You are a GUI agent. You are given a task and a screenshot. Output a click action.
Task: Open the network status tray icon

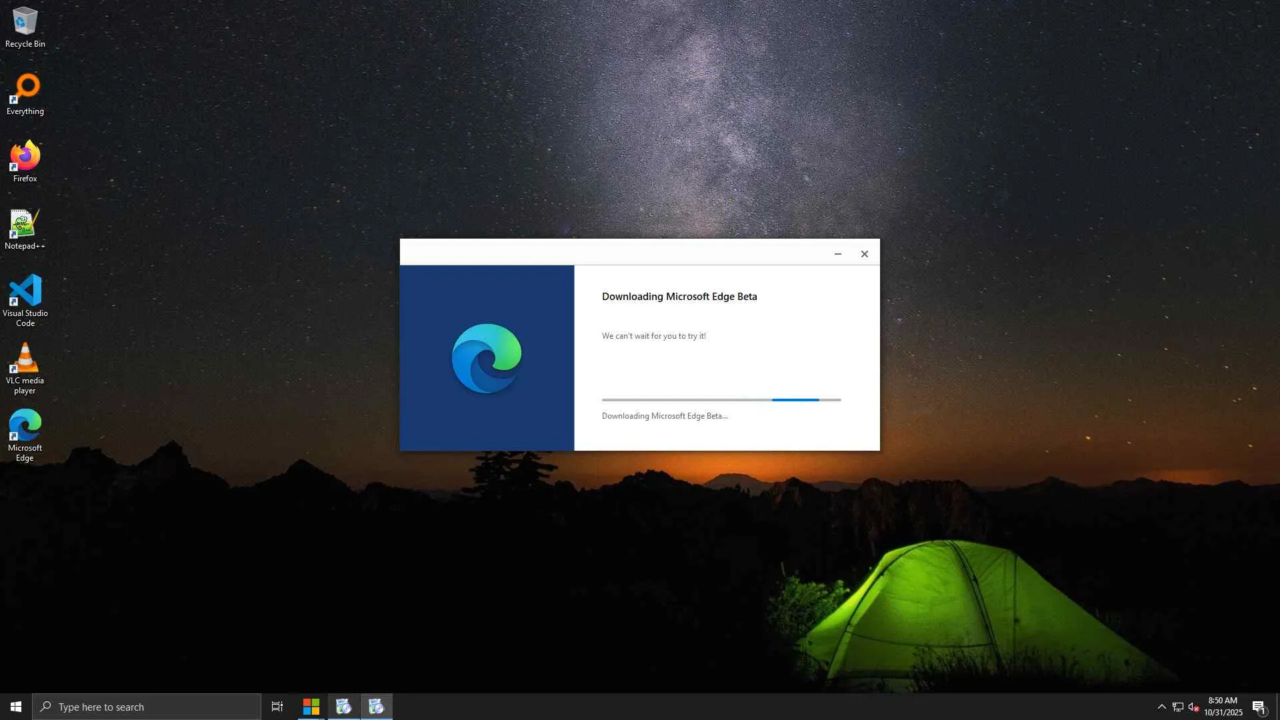pyautogui.click(x=1178, y=707)
